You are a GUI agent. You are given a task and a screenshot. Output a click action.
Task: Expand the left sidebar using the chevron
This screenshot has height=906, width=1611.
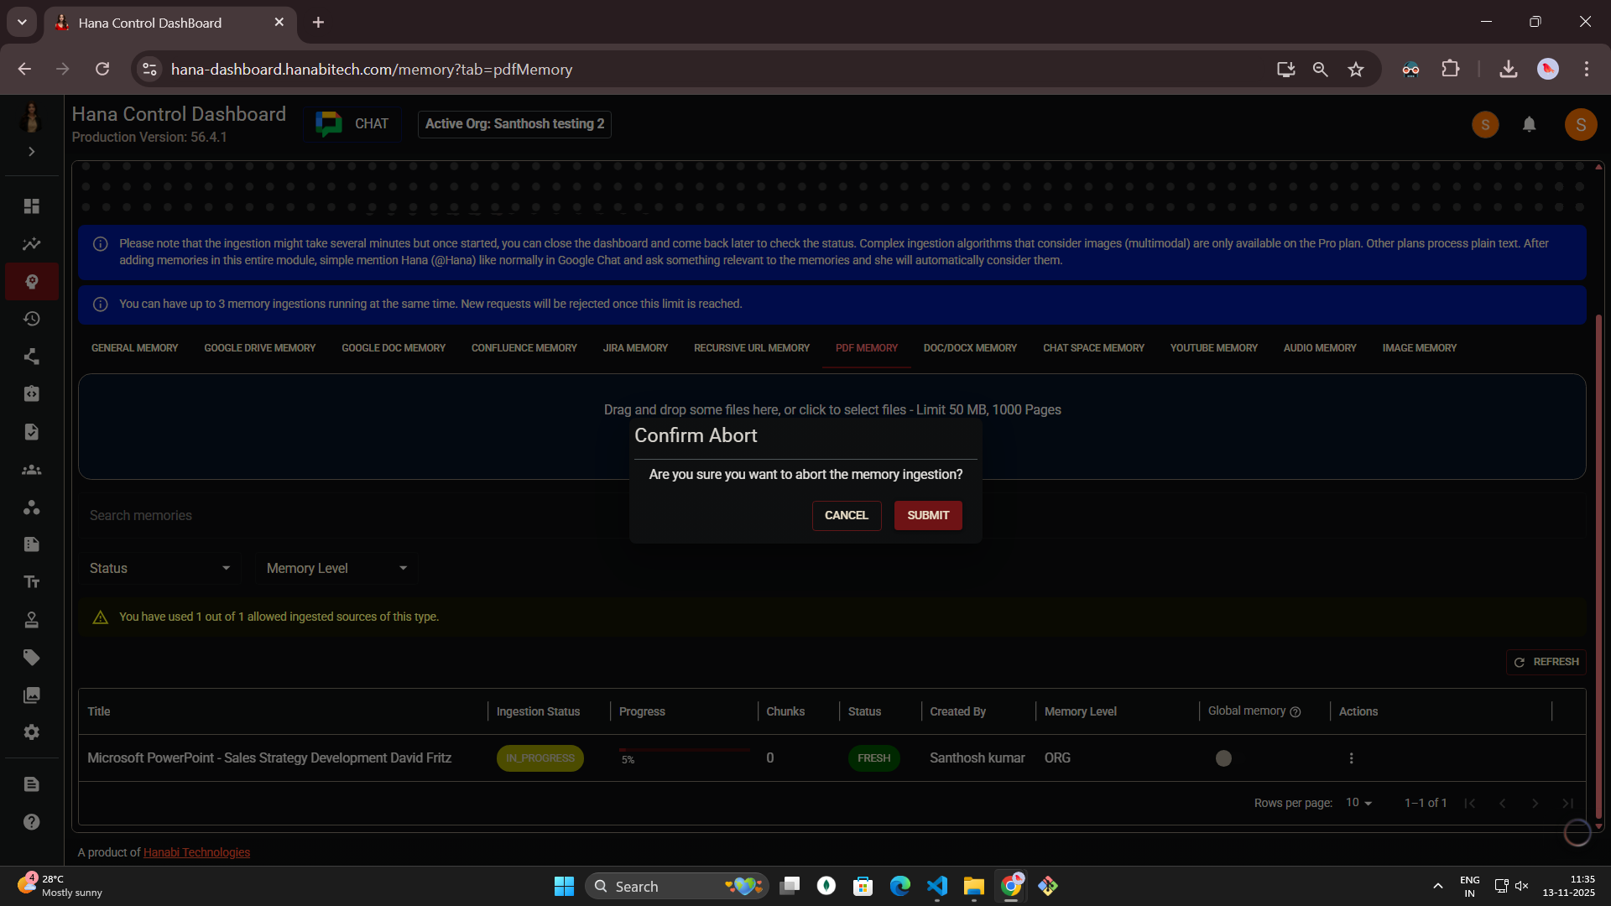(x=31, y=151)
